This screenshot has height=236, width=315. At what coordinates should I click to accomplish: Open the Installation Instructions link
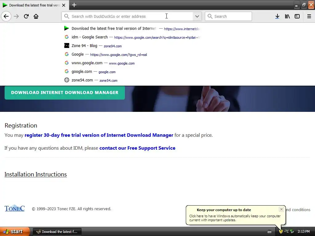tap(36, 174)
